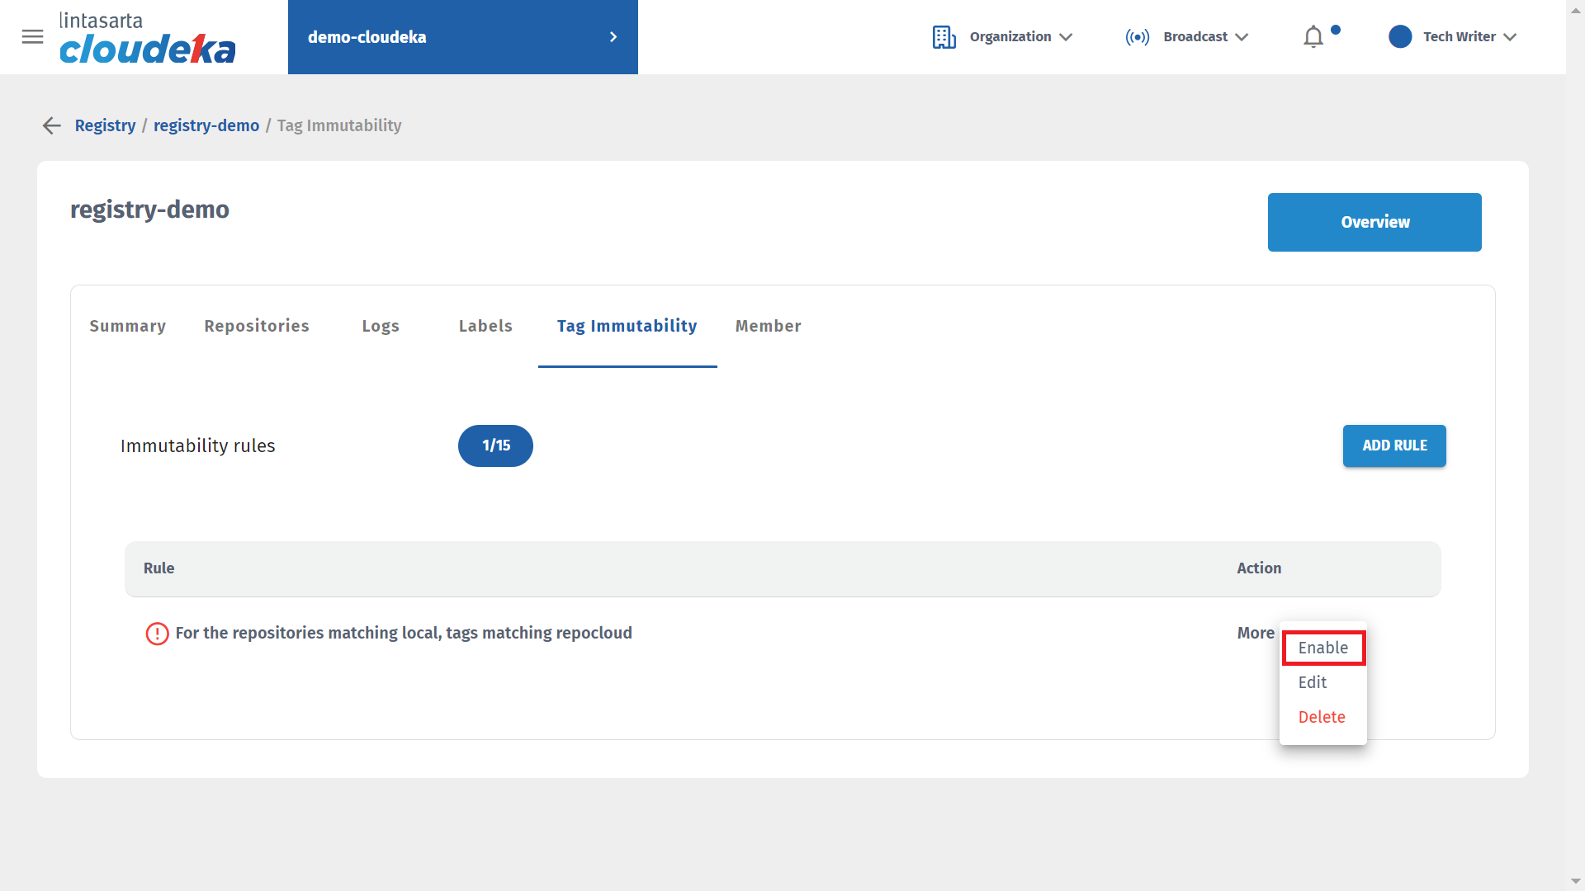Choose Edit from the rule menu
The height and width of the screenshot is (891, 1585).
[1312, 683]
